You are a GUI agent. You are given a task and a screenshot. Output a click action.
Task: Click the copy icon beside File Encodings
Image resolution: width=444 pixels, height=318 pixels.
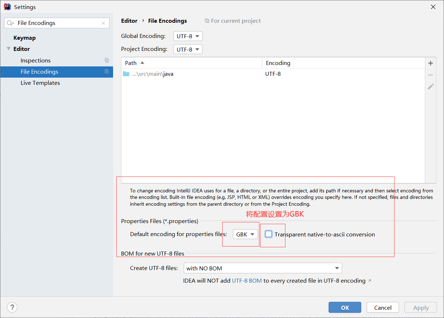click(107, 72)
